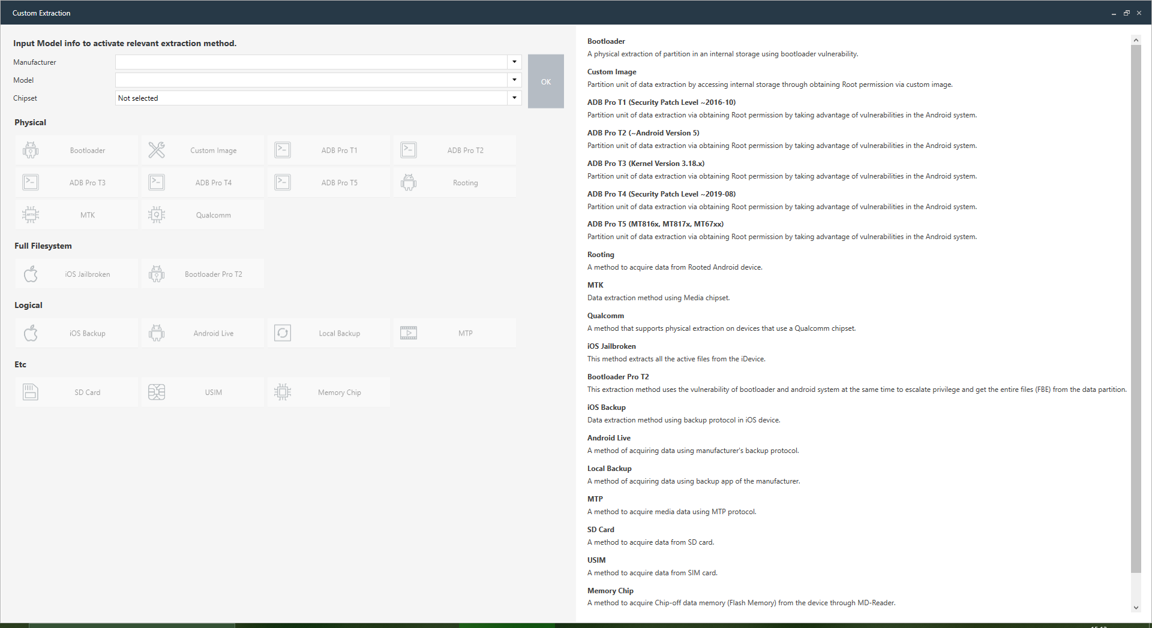Click the 'iOS Jailbroken' description heading
This screenshot has height=628, width=1152.
611,346
